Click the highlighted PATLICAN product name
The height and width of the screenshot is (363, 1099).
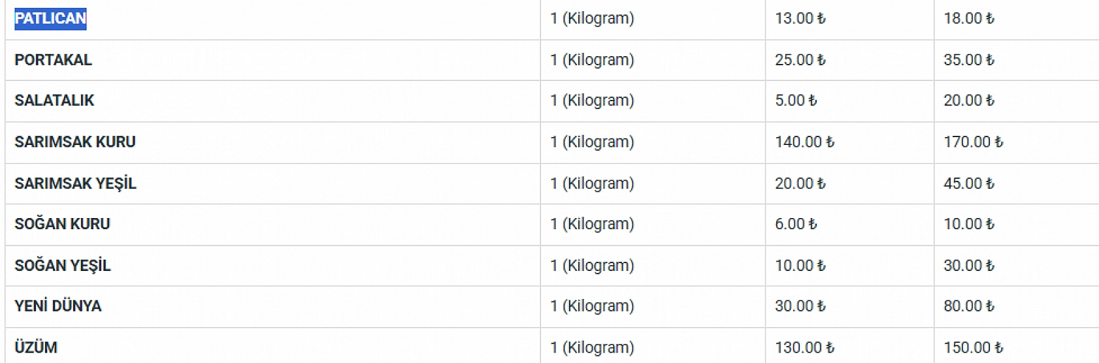pos(50,18)
